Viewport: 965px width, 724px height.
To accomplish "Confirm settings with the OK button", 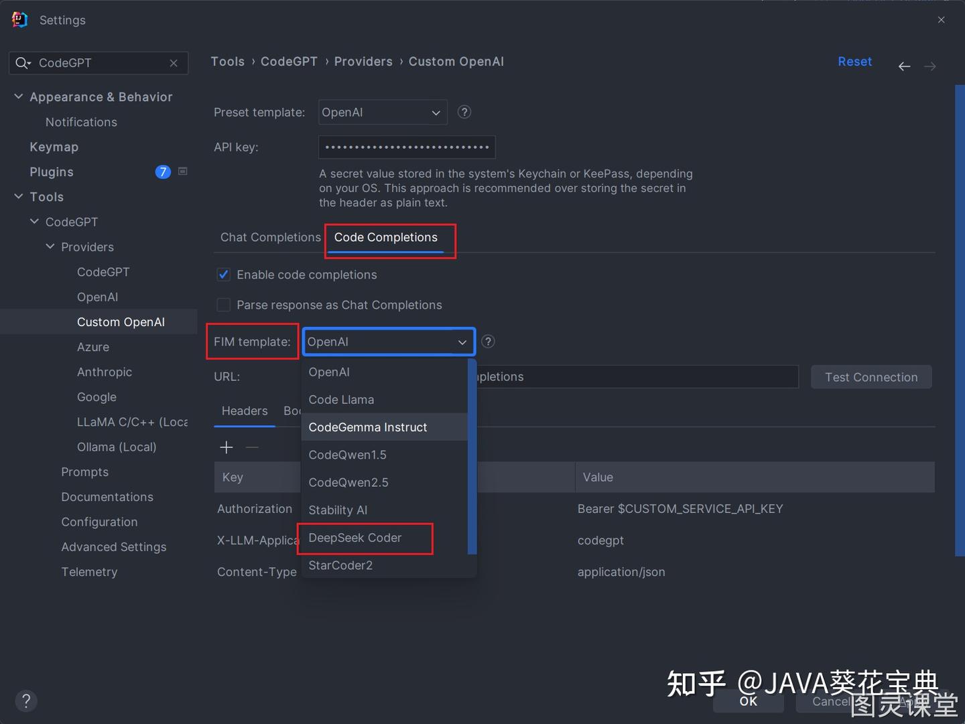I will tap(749, 701).
